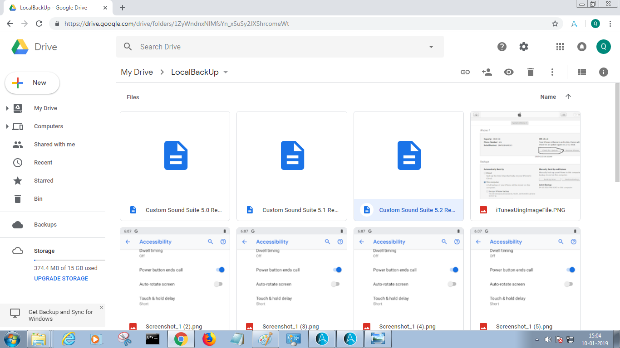Viewport: 620px width, 348px height.
Task: Open Drive settings gear
Action: coord(524,47)
